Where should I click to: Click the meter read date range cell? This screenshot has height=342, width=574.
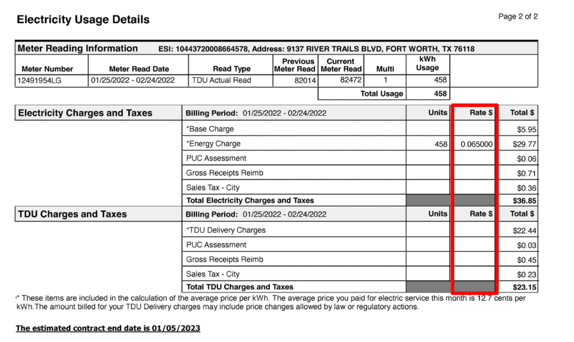coord(133,80)
